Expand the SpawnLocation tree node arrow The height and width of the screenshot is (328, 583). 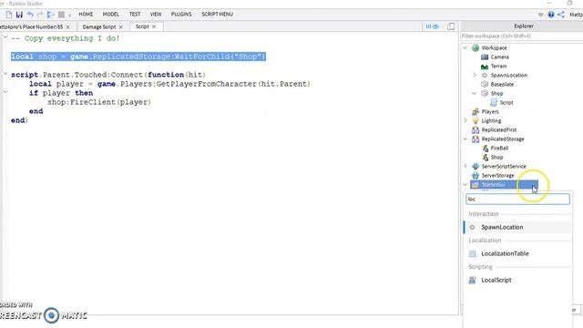click(x=475, y=75)
